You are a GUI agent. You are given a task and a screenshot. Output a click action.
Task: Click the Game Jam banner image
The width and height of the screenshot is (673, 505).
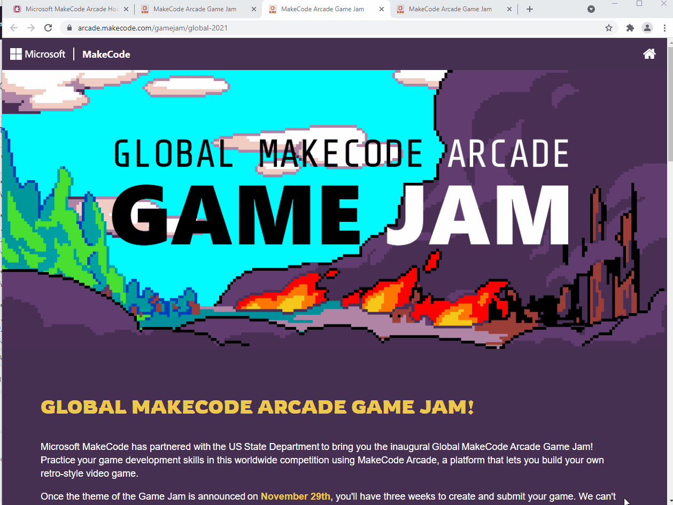point(334,209)
